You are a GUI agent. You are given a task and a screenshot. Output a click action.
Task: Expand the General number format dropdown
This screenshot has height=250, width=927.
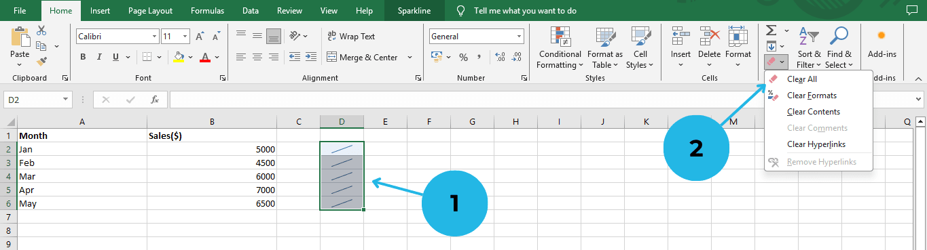pyautogui.click(x=520, y=37)
